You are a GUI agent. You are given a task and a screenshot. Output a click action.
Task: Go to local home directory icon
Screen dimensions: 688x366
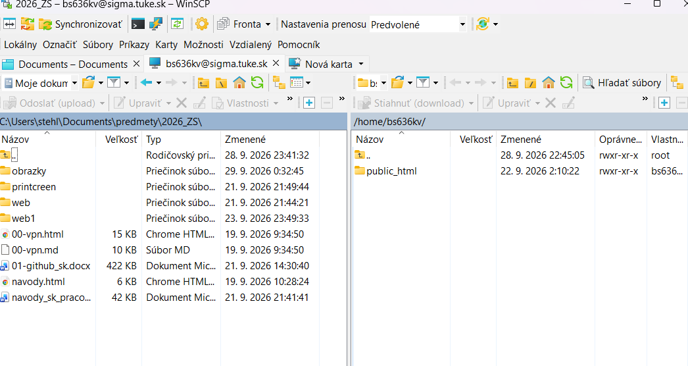239,82
